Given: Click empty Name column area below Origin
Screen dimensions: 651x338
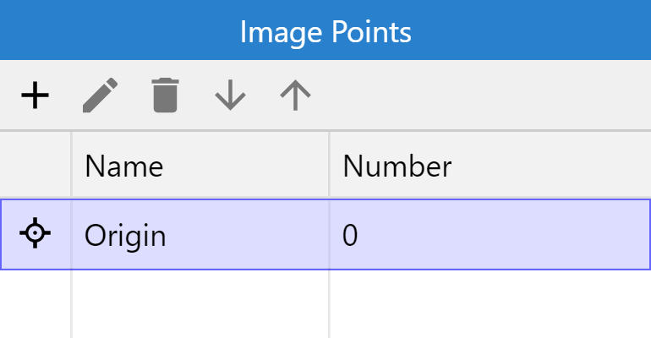Looking at the screenshot, I should [x=200, y=304].
